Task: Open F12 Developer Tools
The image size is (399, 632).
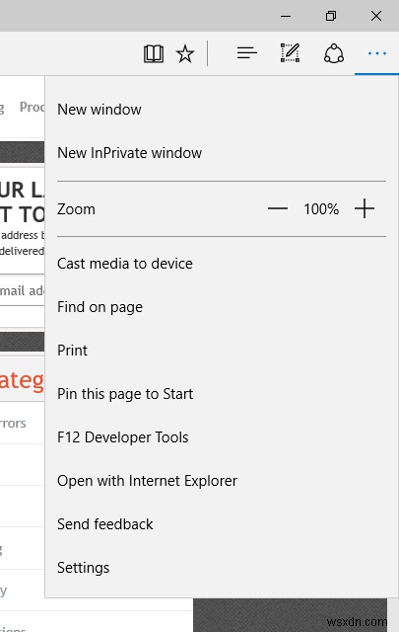Action: pyautogui.click(x=222, y=437)
